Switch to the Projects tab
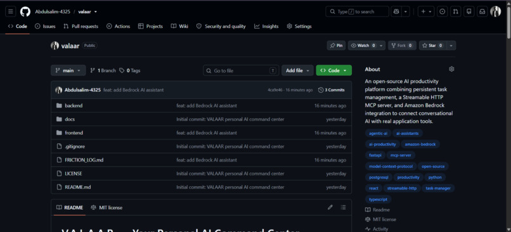The image size is (511, 232). coord(150,27)
